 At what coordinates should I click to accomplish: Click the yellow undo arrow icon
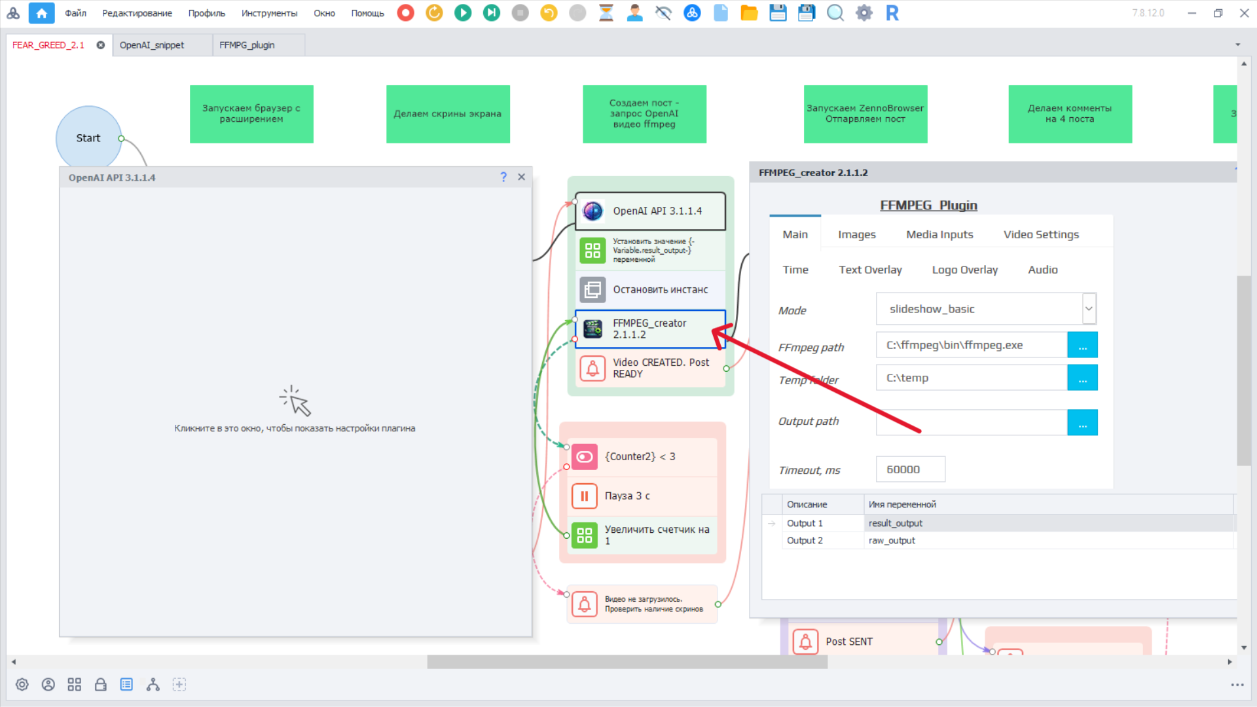point(549,13)
